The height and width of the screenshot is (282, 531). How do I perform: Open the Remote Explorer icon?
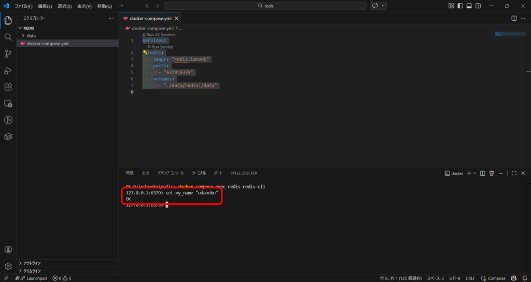click(x=8, y=104)
